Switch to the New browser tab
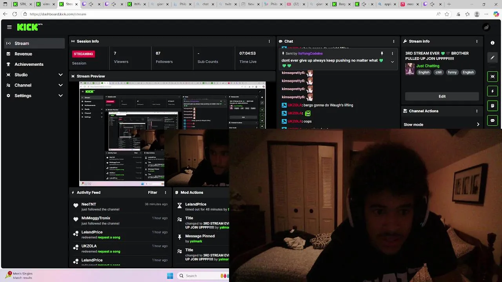 (250, 4)
